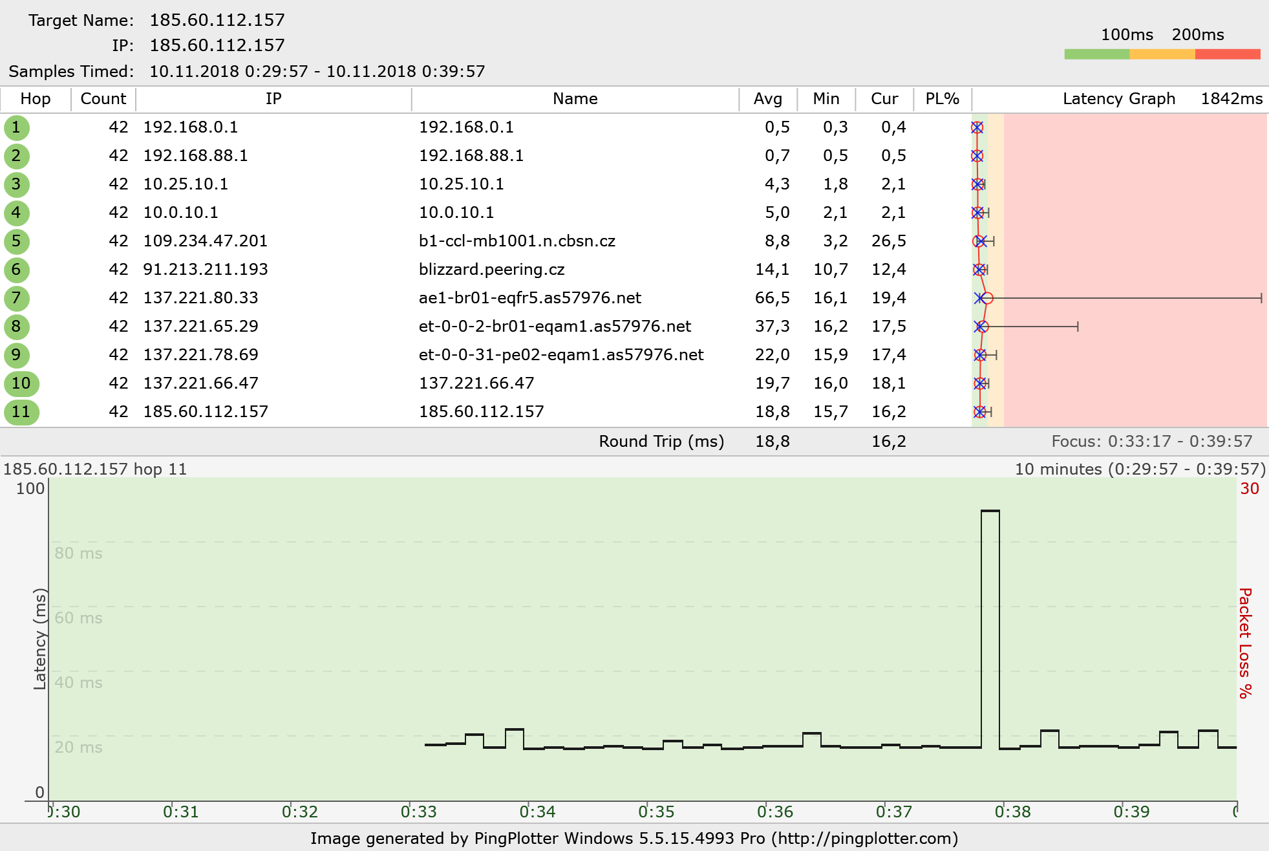Viewport: 1269px width, 851px height.
Task: Click the PL% column header
Action: click(x=942, y=99)
